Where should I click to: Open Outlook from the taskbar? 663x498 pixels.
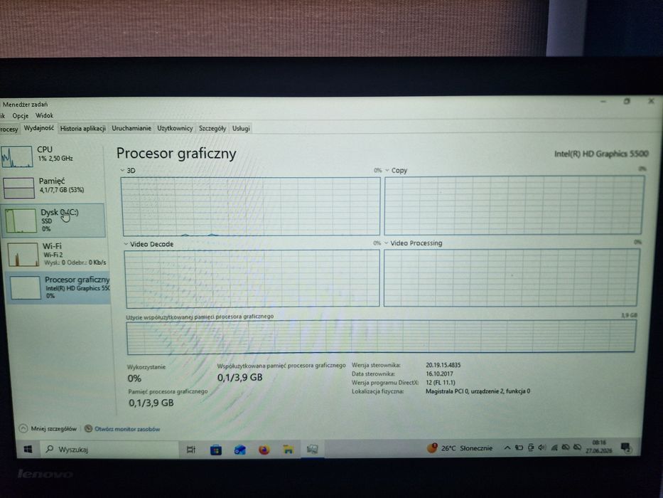coord(240,450)
